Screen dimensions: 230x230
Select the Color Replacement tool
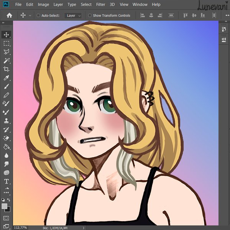coord(6,103)
